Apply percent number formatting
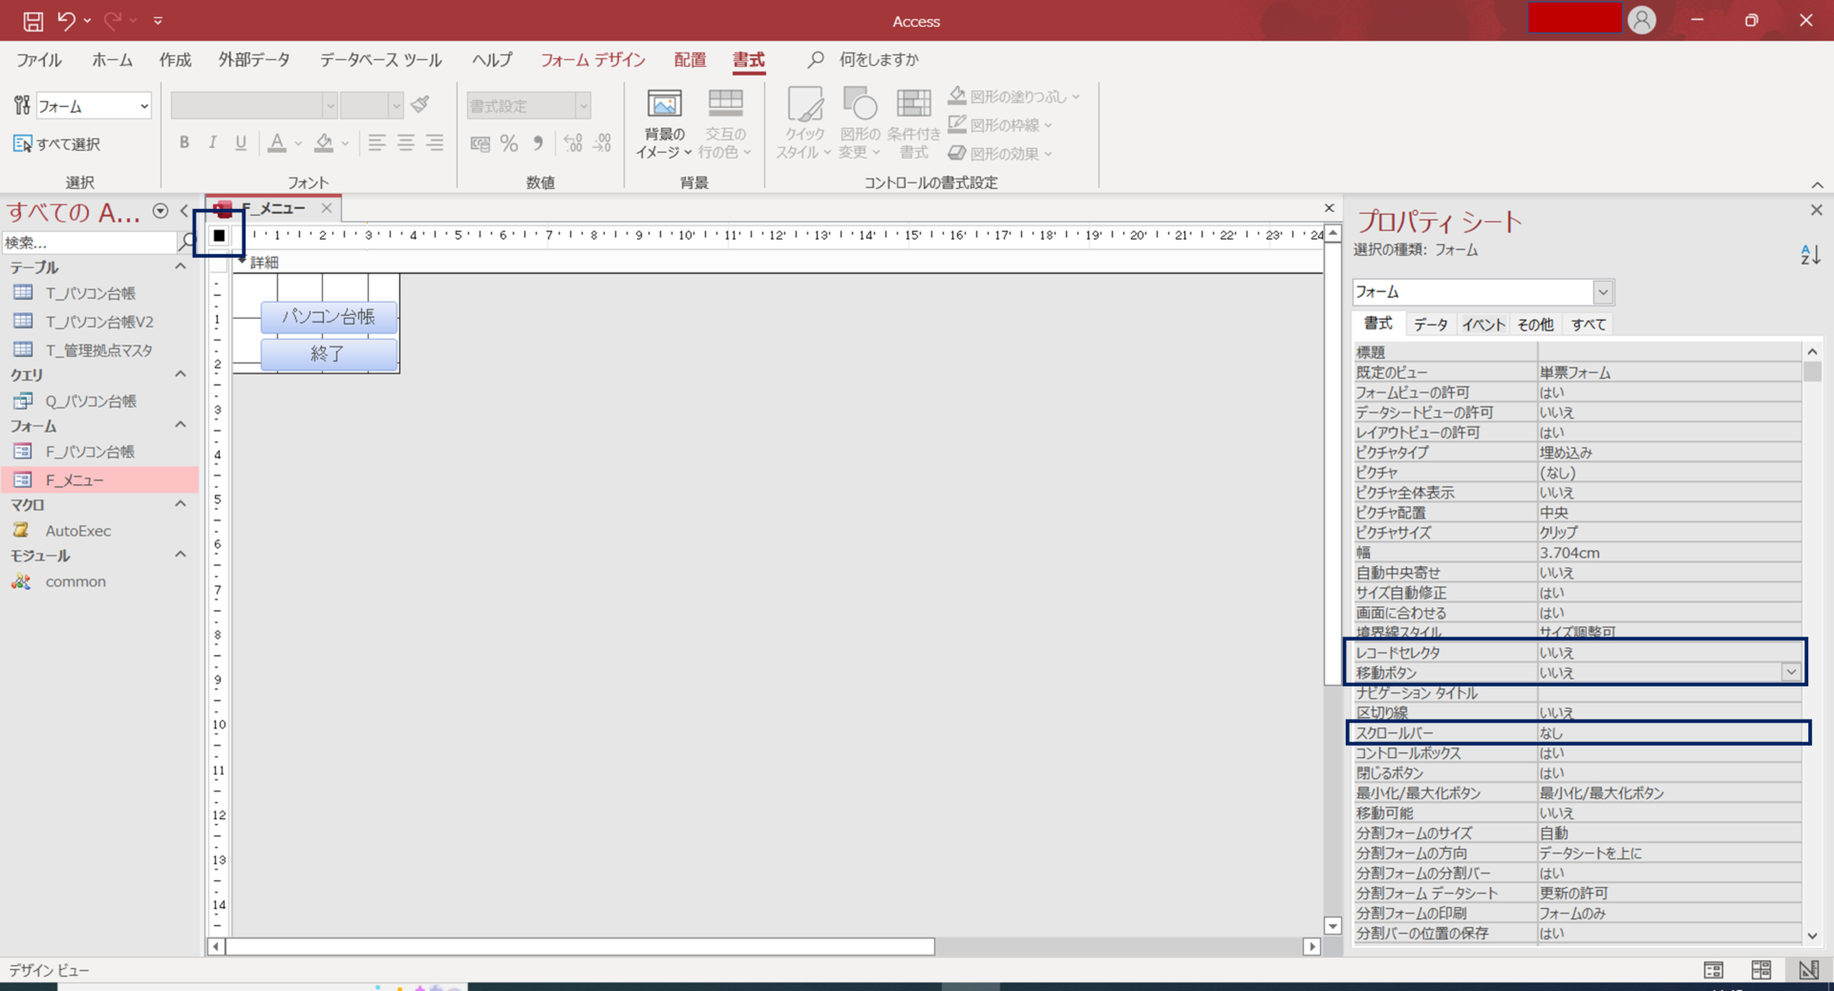Screen dimensions: 1834x991 pyautogui.click(x=509, y=143)
